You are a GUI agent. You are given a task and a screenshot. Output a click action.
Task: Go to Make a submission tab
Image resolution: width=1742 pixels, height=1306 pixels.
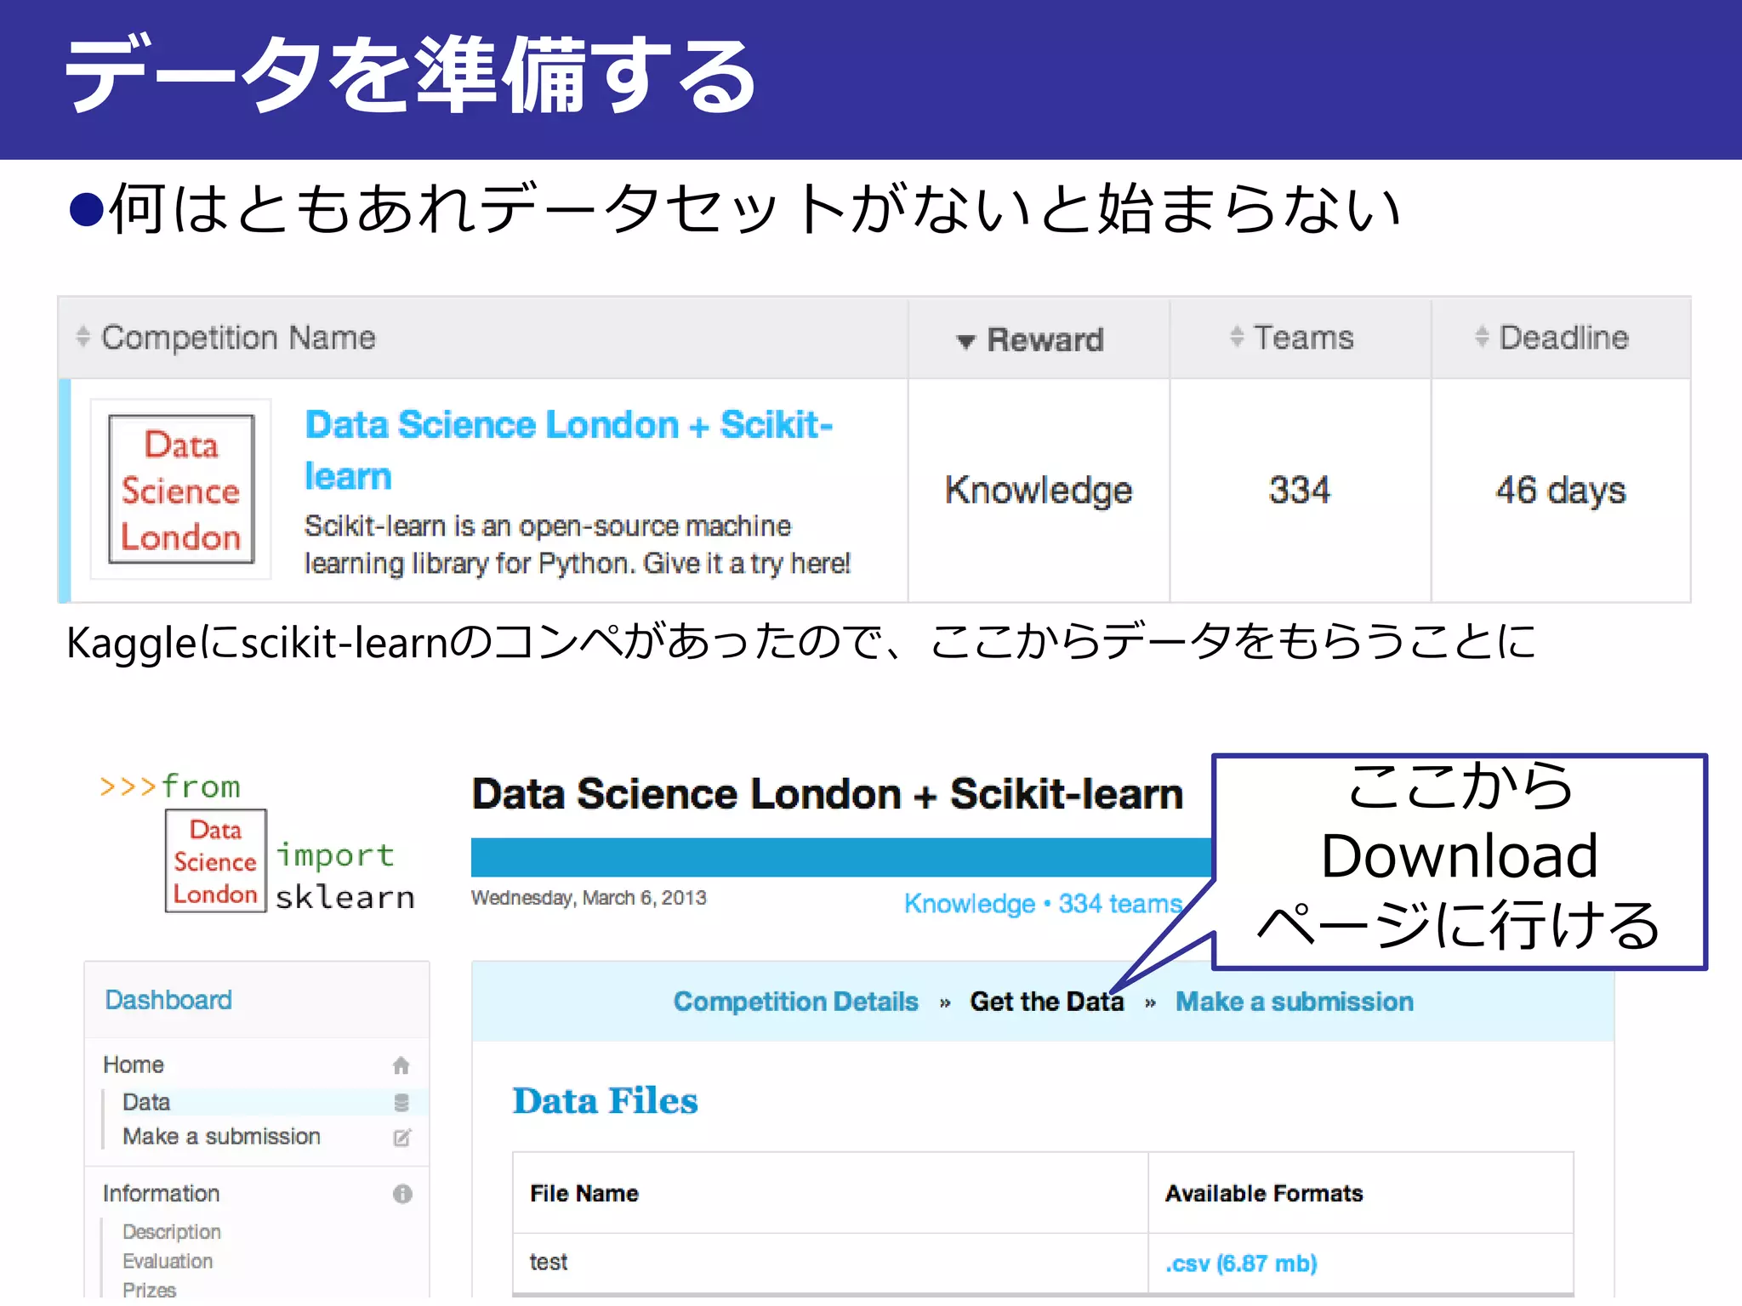(x=1294, y=1002)
